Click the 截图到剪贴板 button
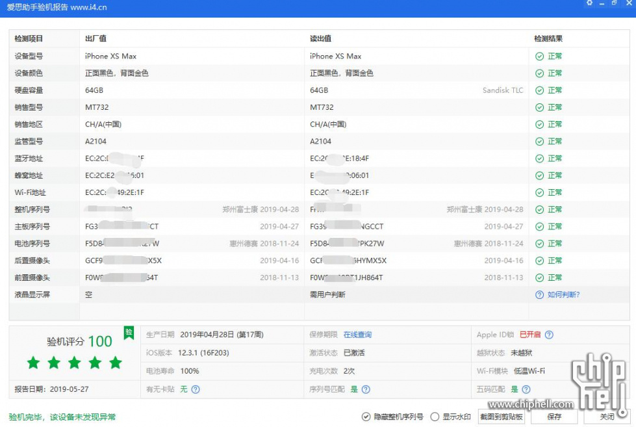Screen dimensions: 636x427 pyautogui.click(x=502, y=417)
